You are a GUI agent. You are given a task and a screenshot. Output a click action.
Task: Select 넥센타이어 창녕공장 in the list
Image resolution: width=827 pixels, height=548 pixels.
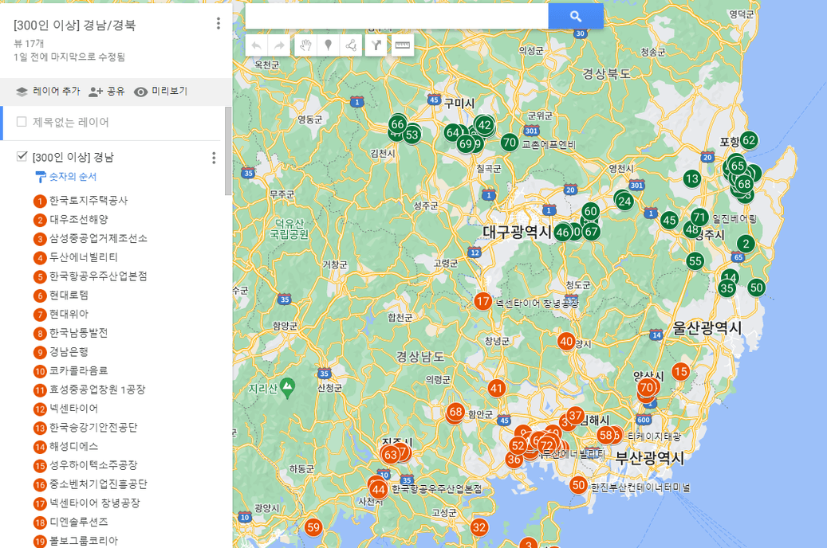tap(95, 503)
